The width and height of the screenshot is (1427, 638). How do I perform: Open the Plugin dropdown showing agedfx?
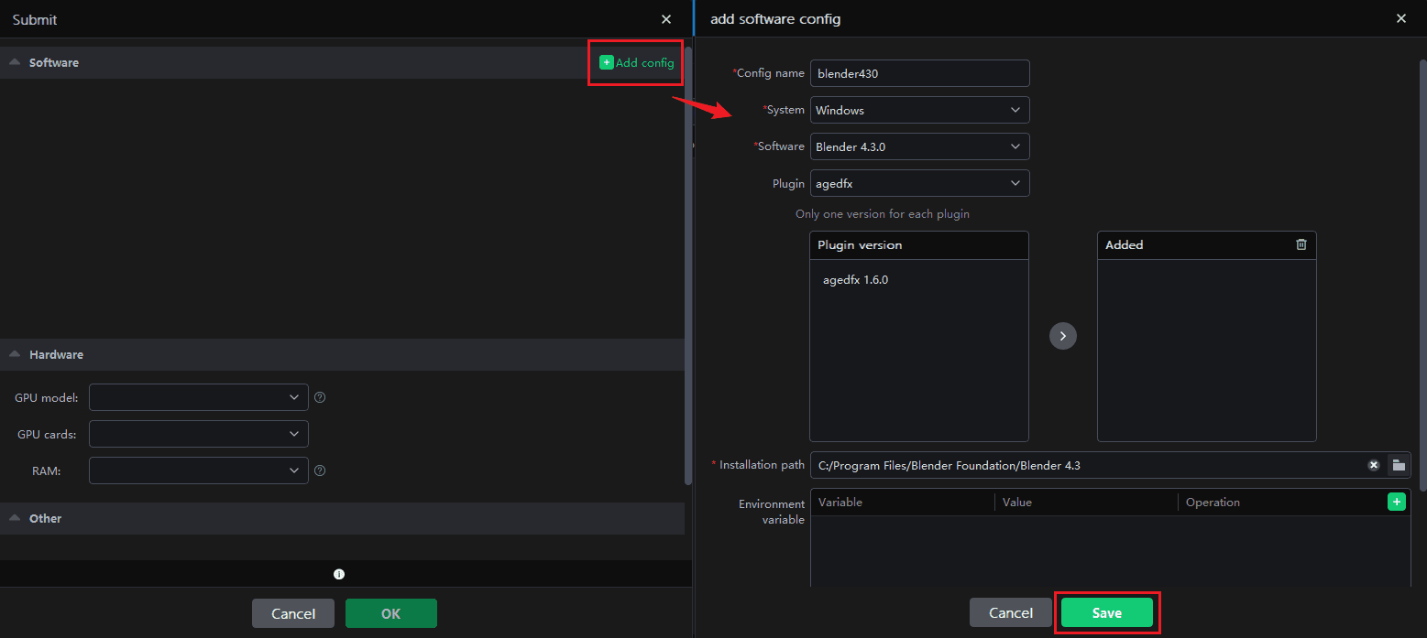point(919,183)
